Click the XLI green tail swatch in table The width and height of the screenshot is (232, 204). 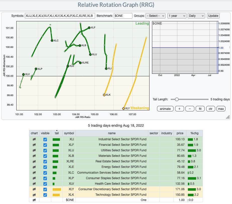coord(56,140)
